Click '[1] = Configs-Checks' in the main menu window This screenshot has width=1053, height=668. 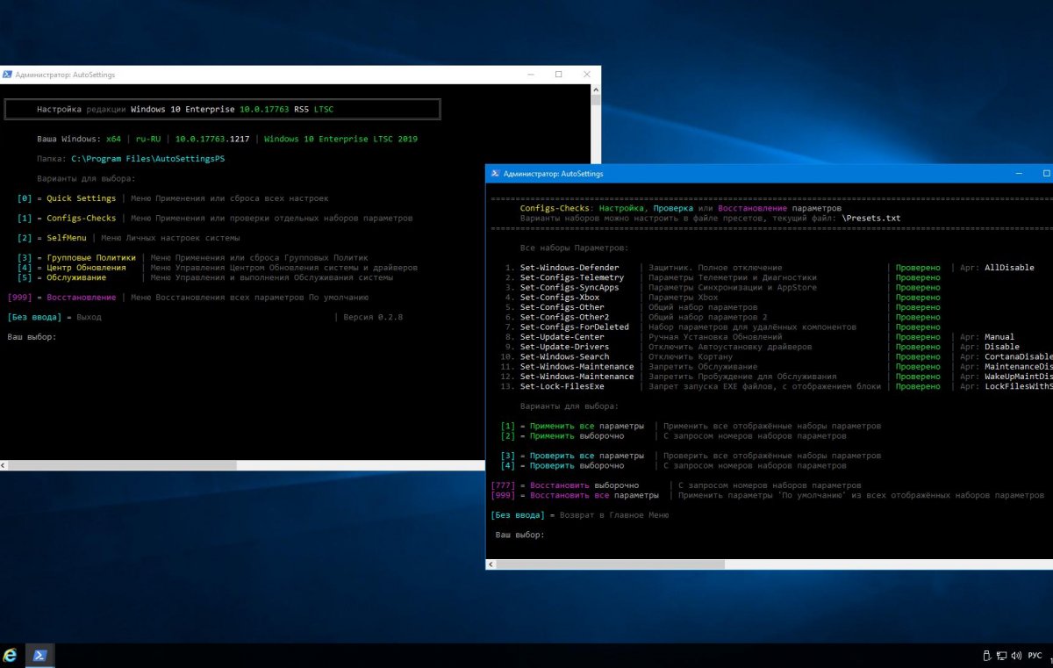(215, 219)
